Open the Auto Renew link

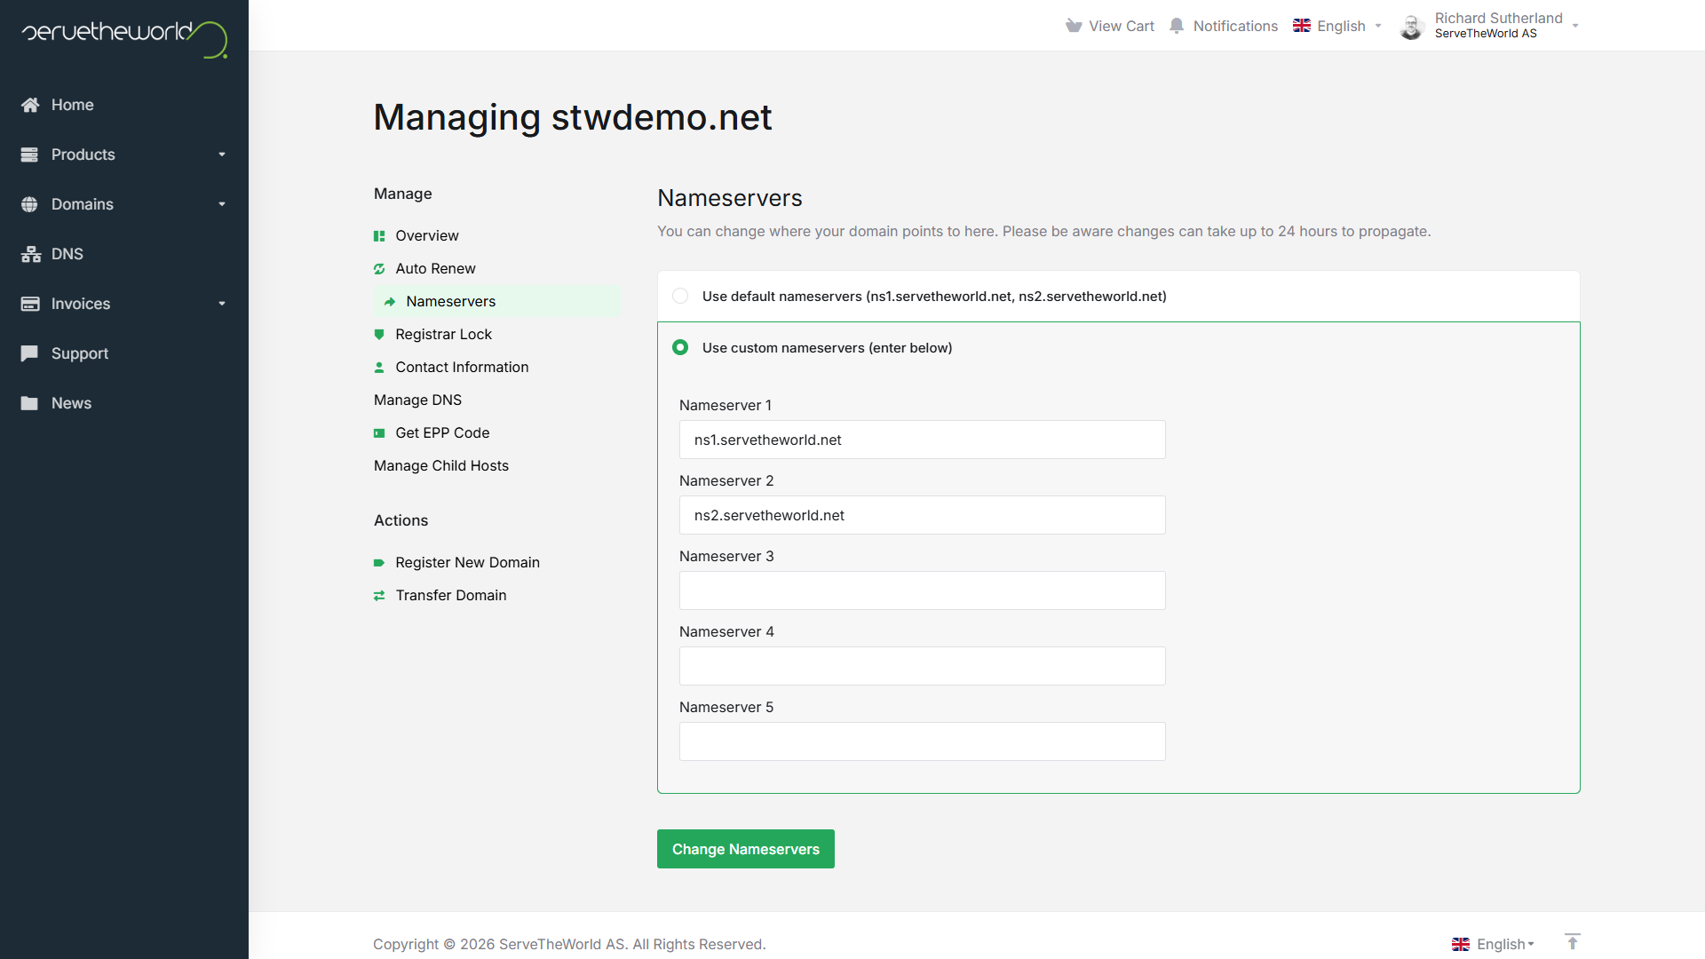tap(436, 269)
